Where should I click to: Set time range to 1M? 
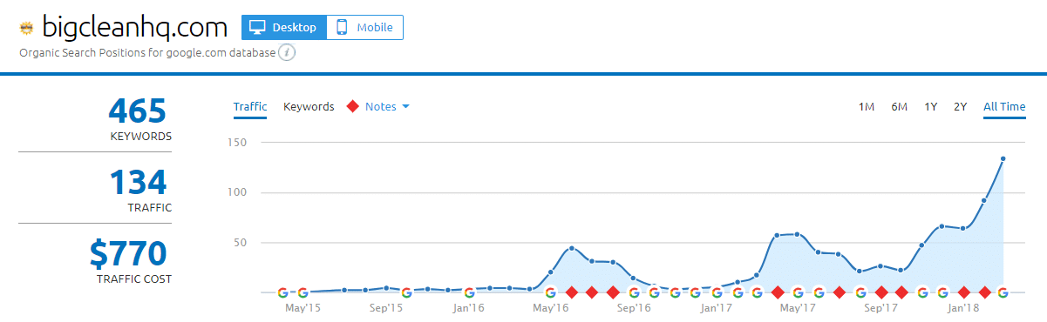click(867, 106)
